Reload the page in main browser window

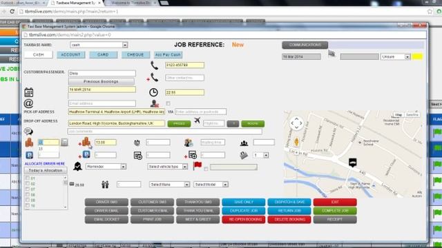(12, 12)
